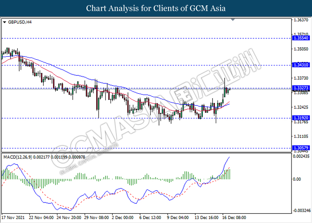Click the 1.35050 price scale value
This screenshot has width=312, height=223.
click(301, 49)
